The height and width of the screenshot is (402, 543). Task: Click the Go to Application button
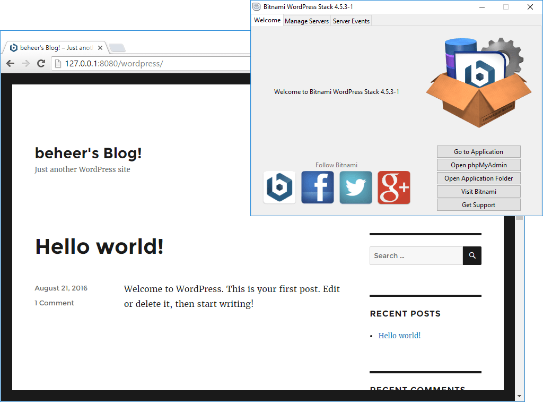pyautogui.click(x=479, y=151)
